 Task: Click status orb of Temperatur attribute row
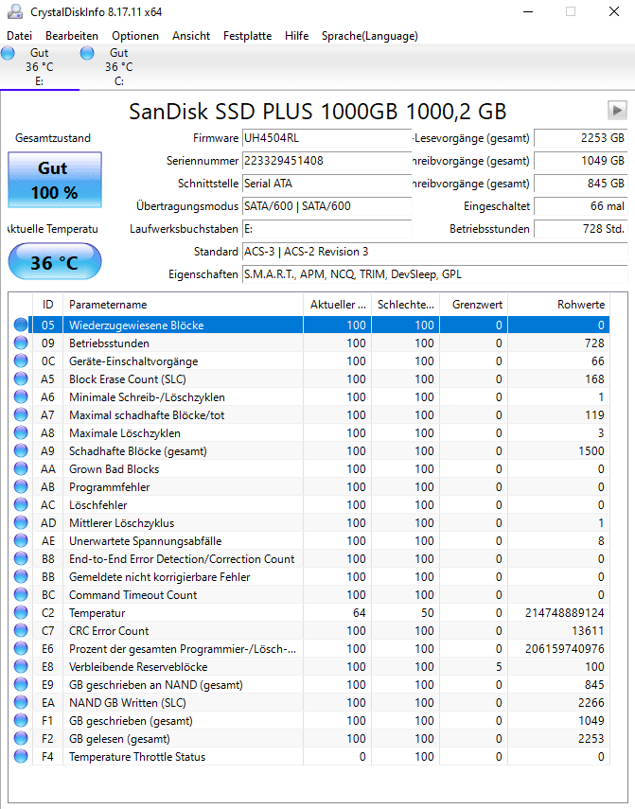[21, 612]
